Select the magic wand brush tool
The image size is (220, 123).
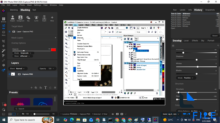point(4,51)
